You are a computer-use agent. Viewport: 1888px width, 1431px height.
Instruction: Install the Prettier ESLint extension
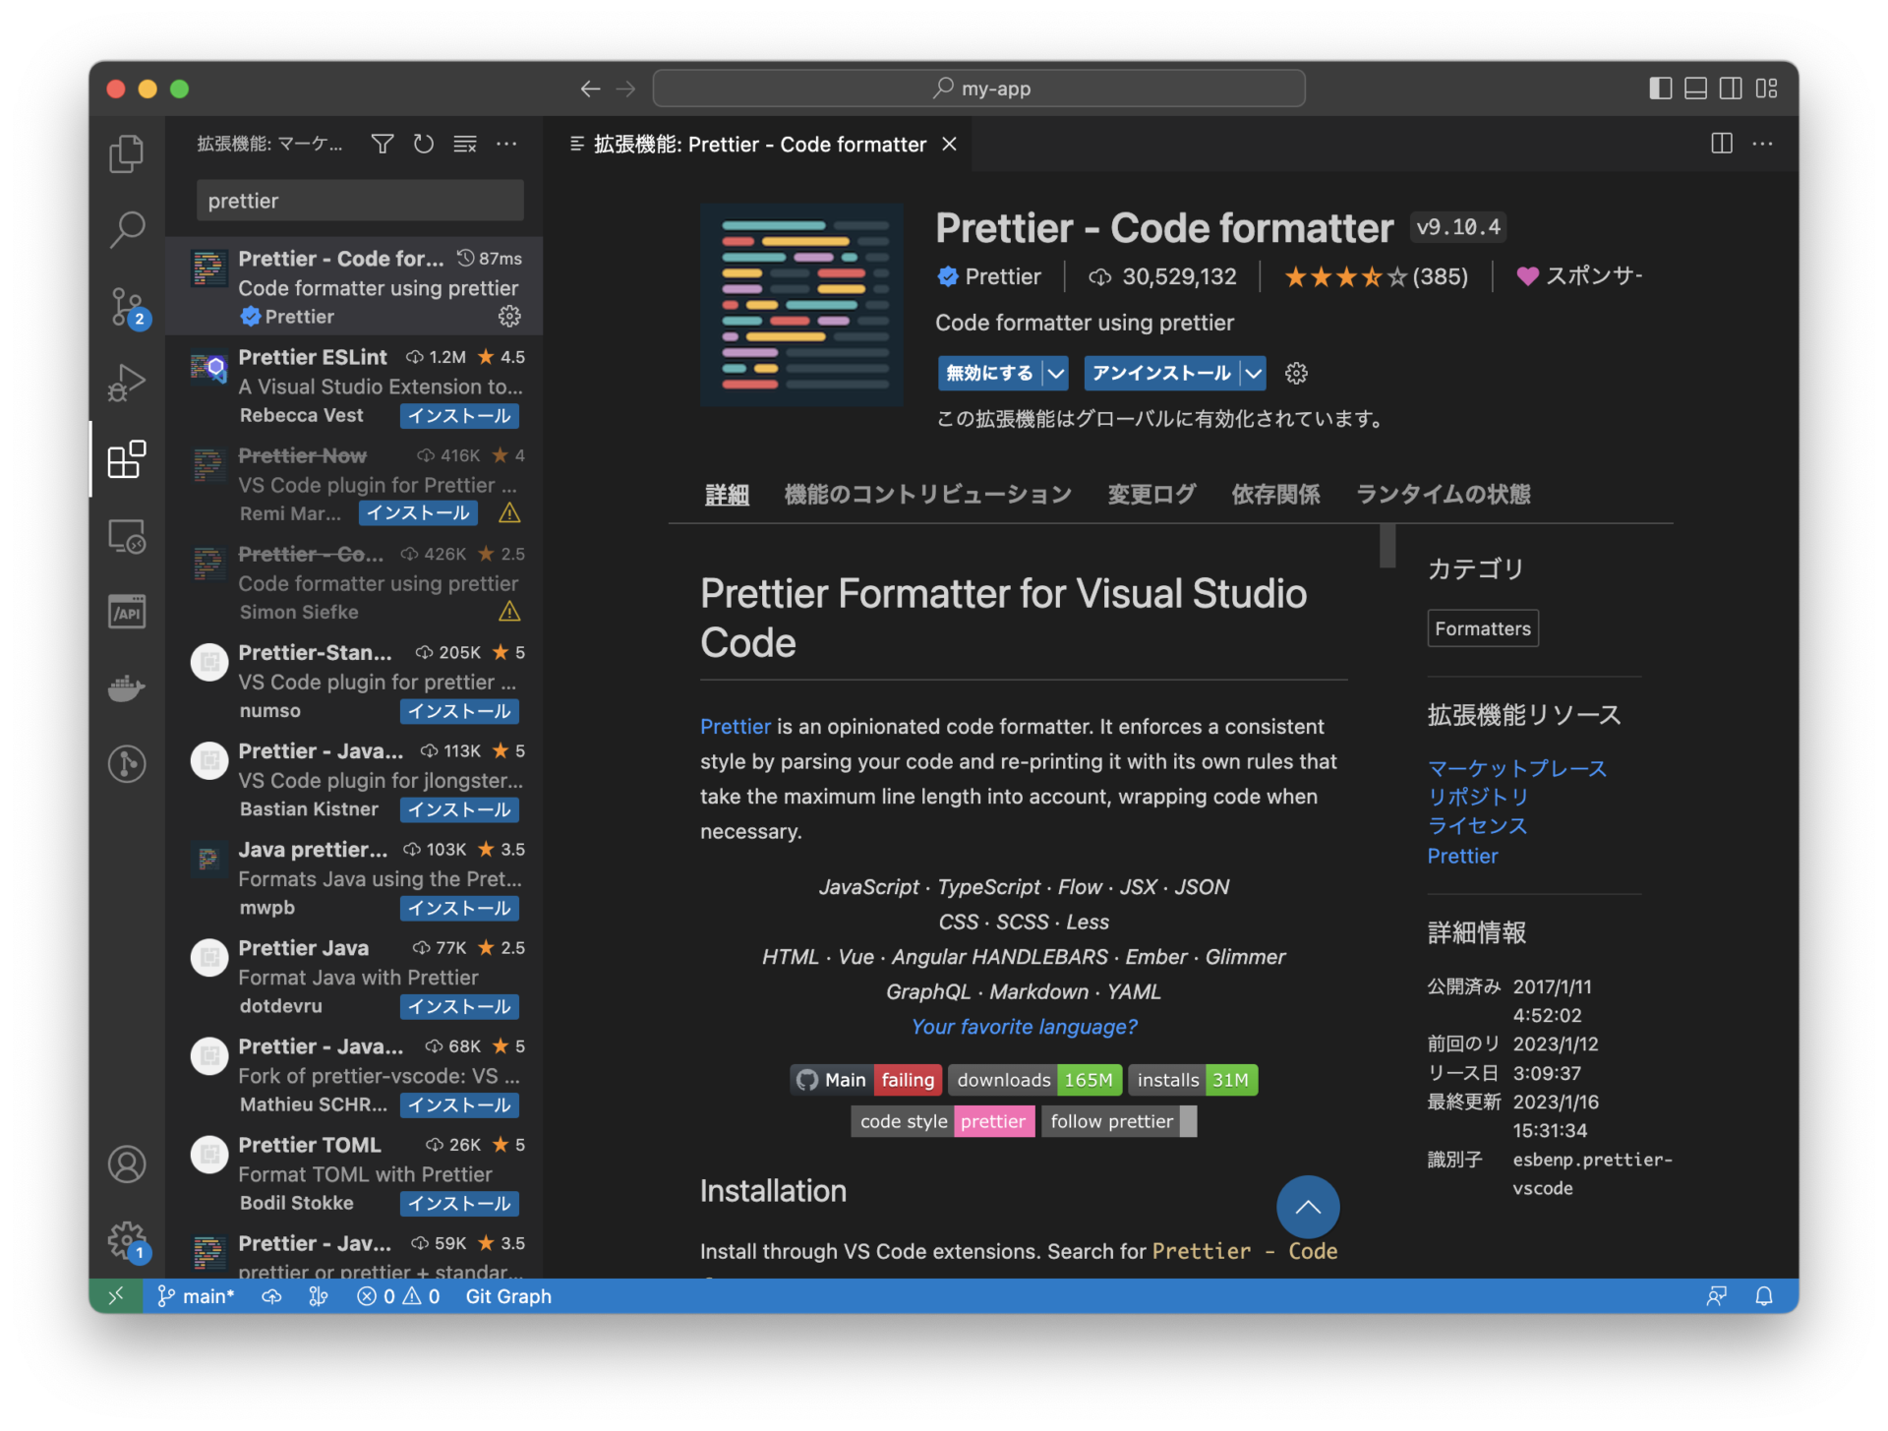click(458, 415)
